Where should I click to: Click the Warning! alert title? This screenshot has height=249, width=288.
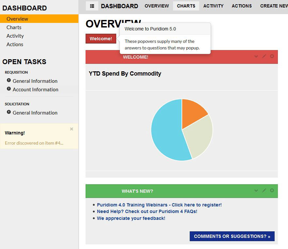click(x=15, y=133)
